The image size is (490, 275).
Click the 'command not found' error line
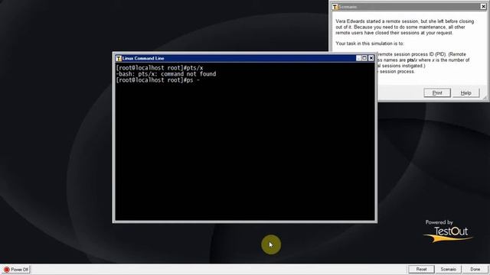click(166, 74)
